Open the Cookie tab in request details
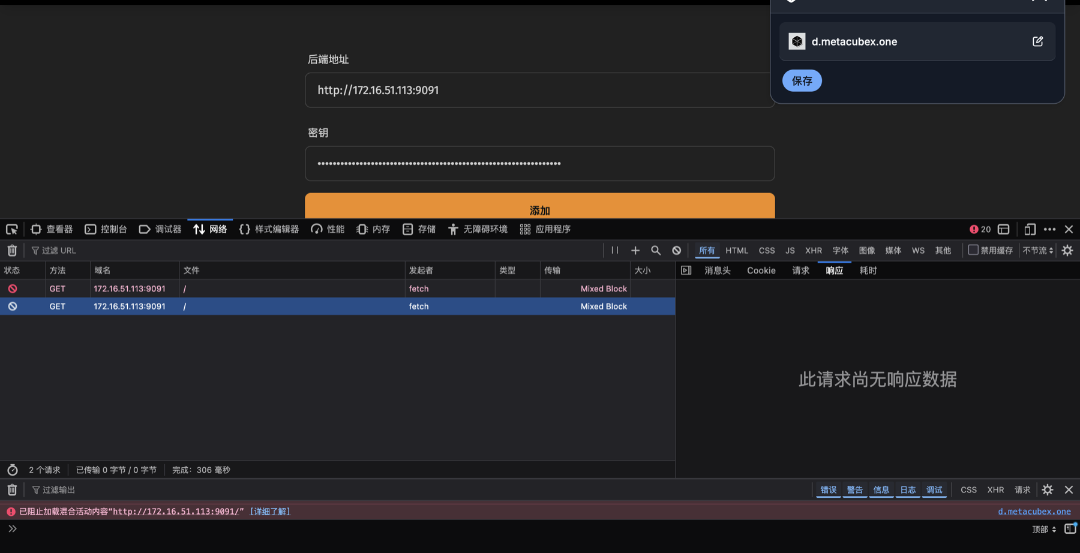Viewport: 1080px width, 553px height. [761, 271]
